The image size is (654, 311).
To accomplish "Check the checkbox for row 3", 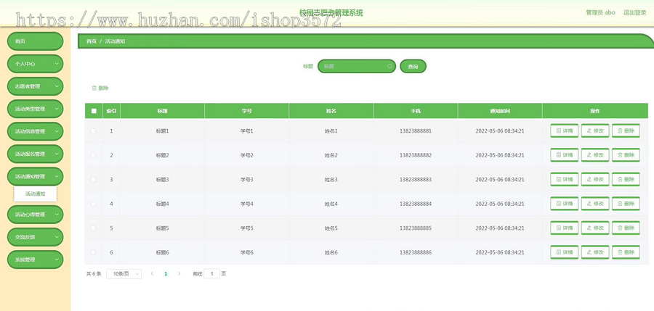I will click(94, 180).
